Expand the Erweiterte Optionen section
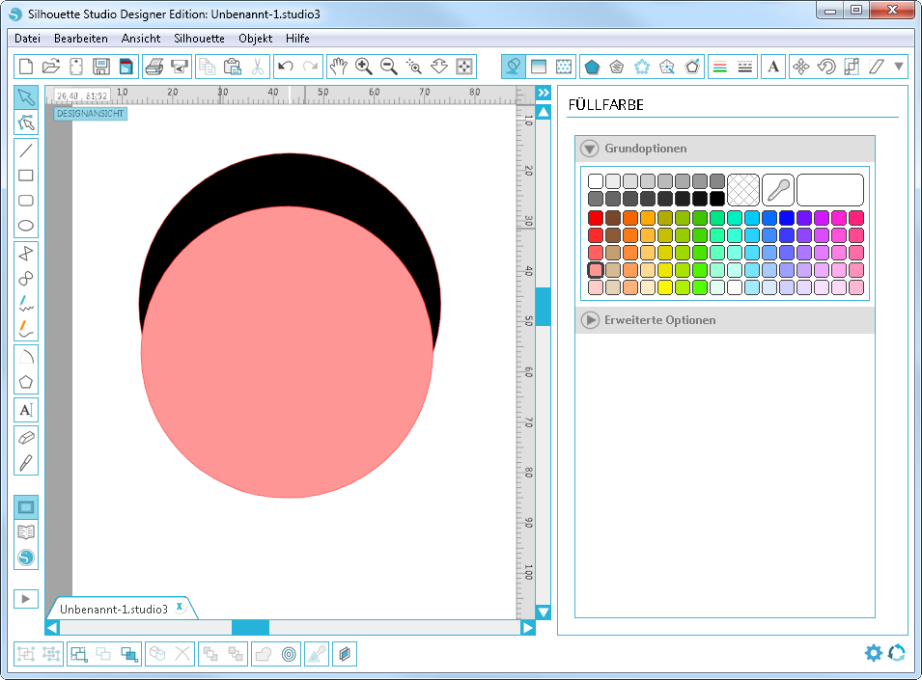Viewport: 922px width, 680px height. (589, 319)
